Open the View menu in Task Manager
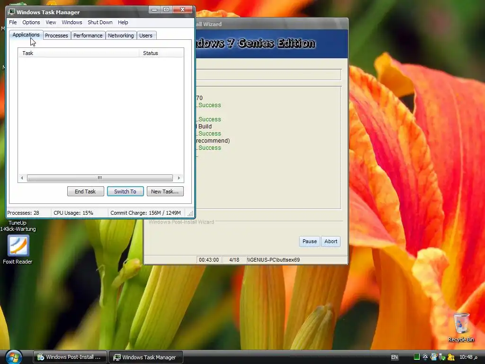This screenshot has width=485, height=364. click(51, 22)
